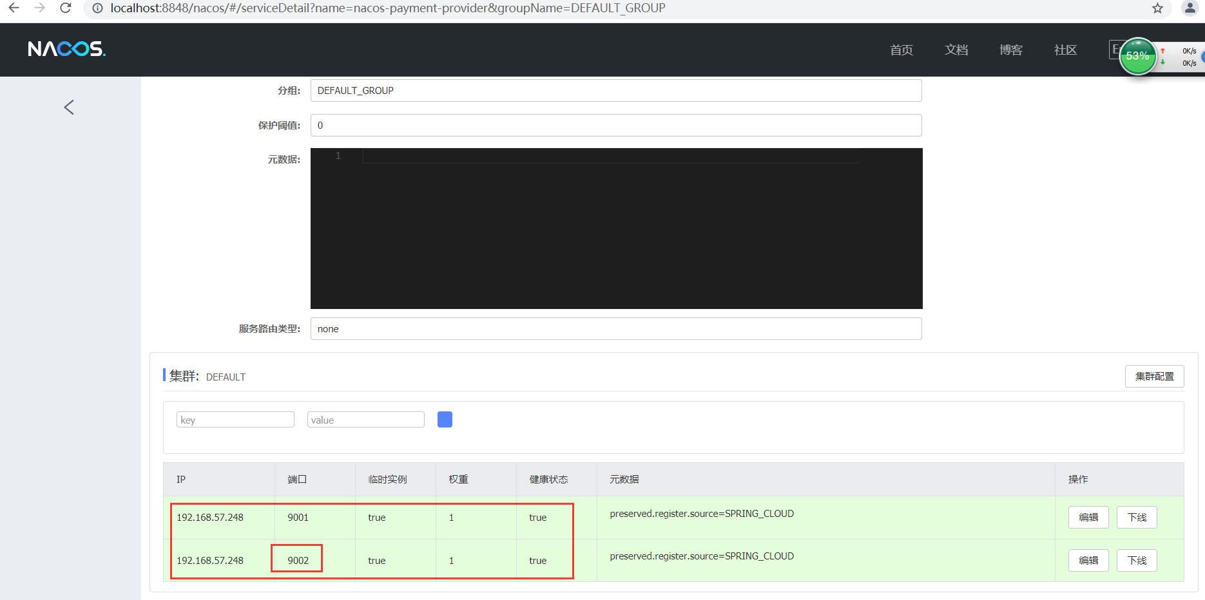This screenshot has height=600, width=1205.
Task: Click the browser forward arrow
Action: coord(40,8)
